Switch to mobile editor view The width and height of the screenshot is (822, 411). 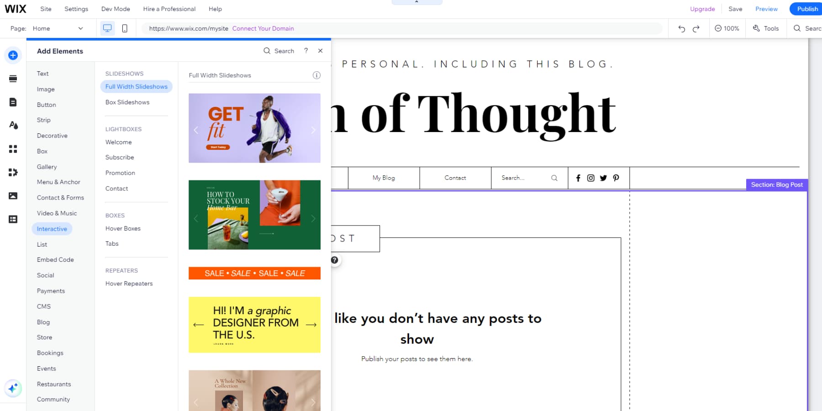(124, 28)
